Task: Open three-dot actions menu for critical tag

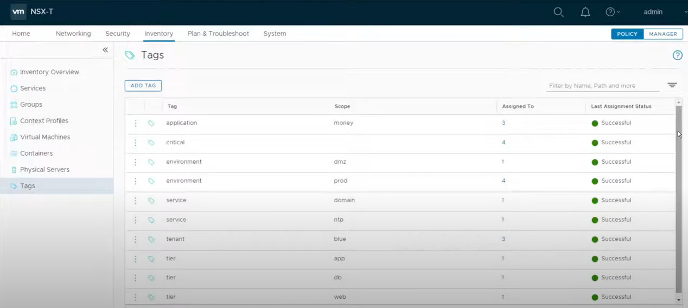Action: pos(136,143)
